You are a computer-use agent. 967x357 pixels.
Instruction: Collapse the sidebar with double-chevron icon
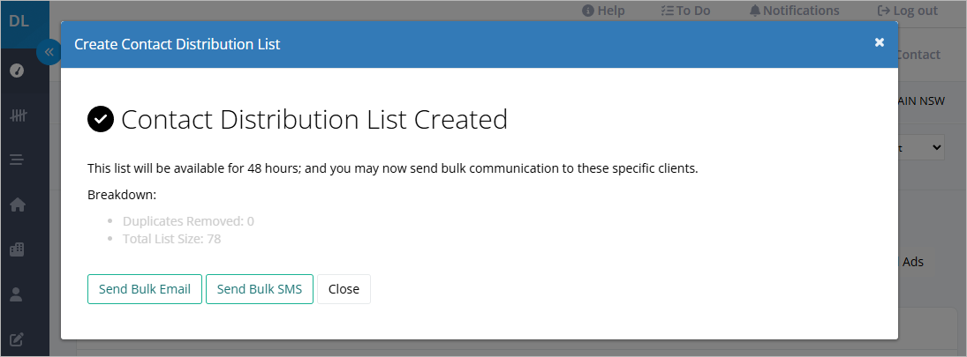point(49,52)
